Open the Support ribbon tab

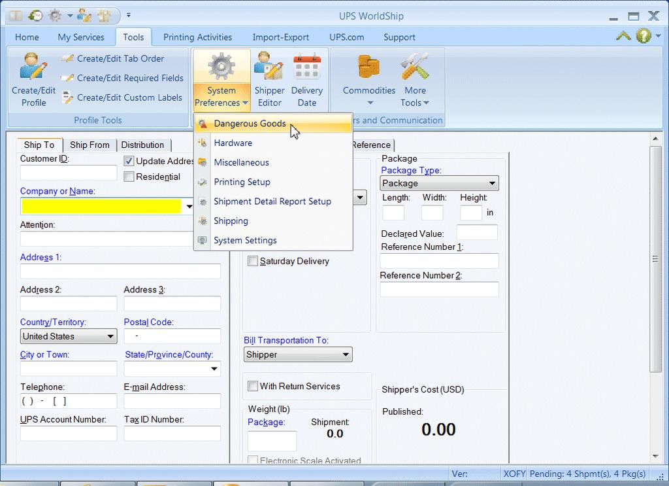pyautogui.click(x=399, y=37)
